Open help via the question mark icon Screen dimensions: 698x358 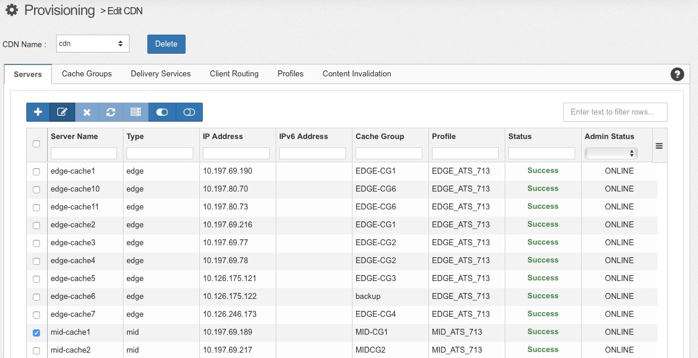[677, 74]
